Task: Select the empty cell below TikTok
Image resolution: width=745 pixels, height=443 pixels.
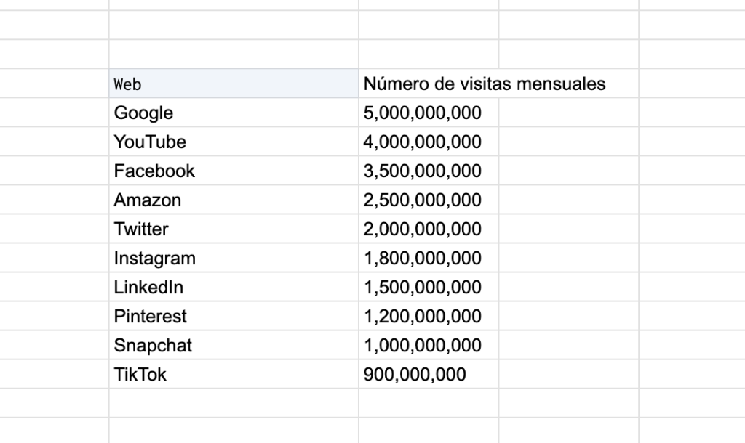Action: 234,403
